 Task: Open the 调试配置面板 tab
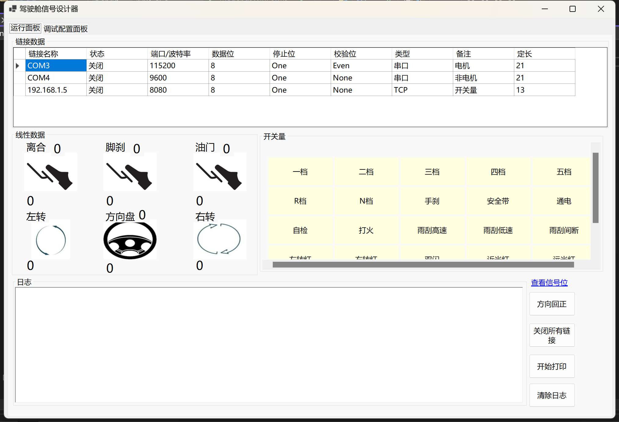point(66,29)
